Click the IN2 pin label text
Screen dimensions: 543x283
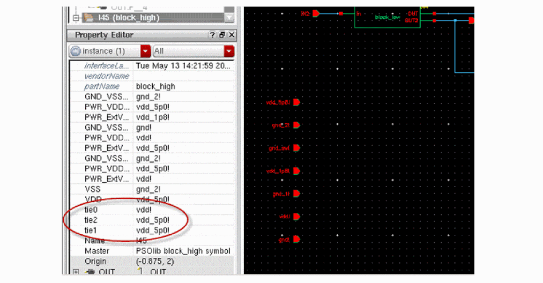(x=305, y=13)
